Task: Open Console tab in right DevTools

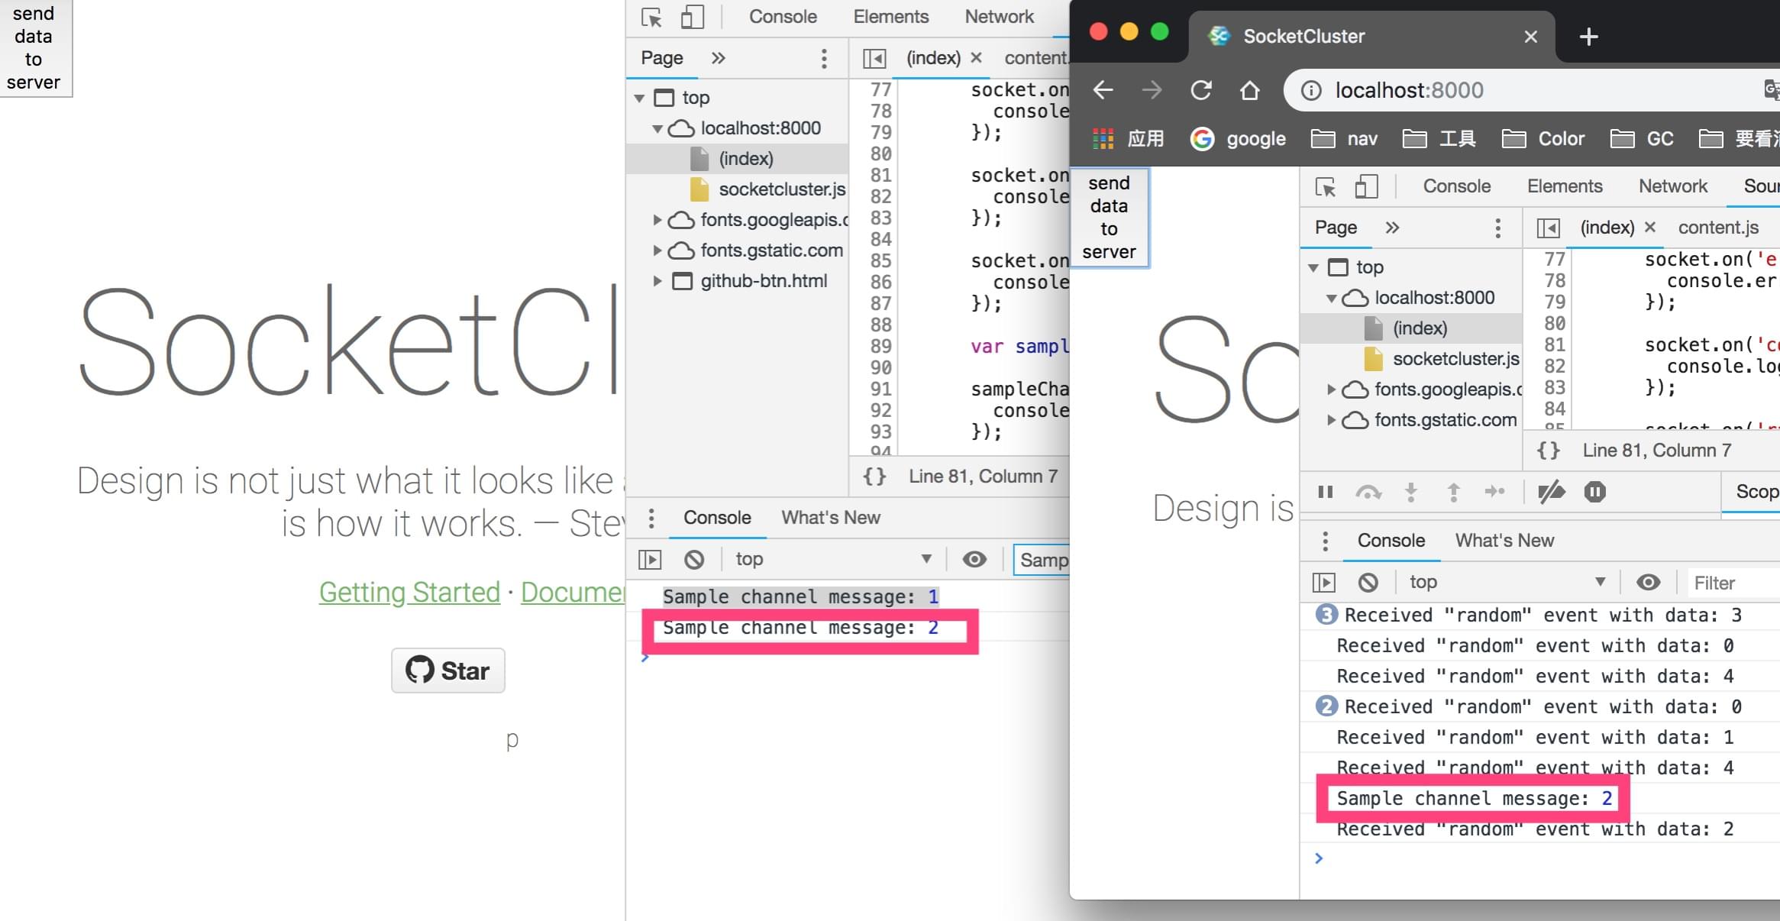Action: coord(1456,186)
